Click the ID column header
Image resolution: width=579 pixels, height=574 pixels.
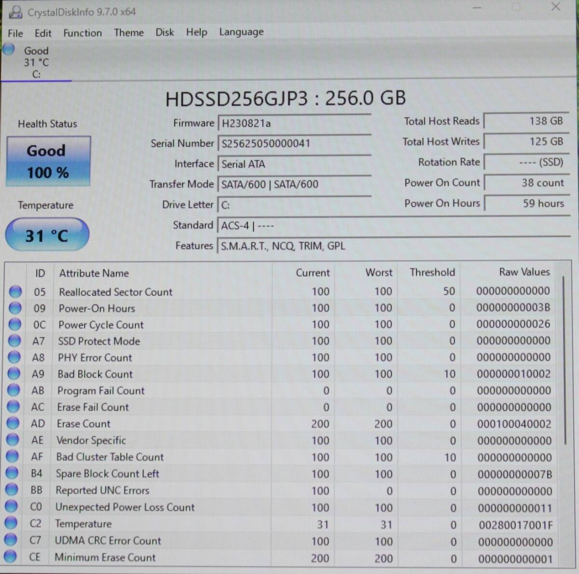click(x=40, y=273)
